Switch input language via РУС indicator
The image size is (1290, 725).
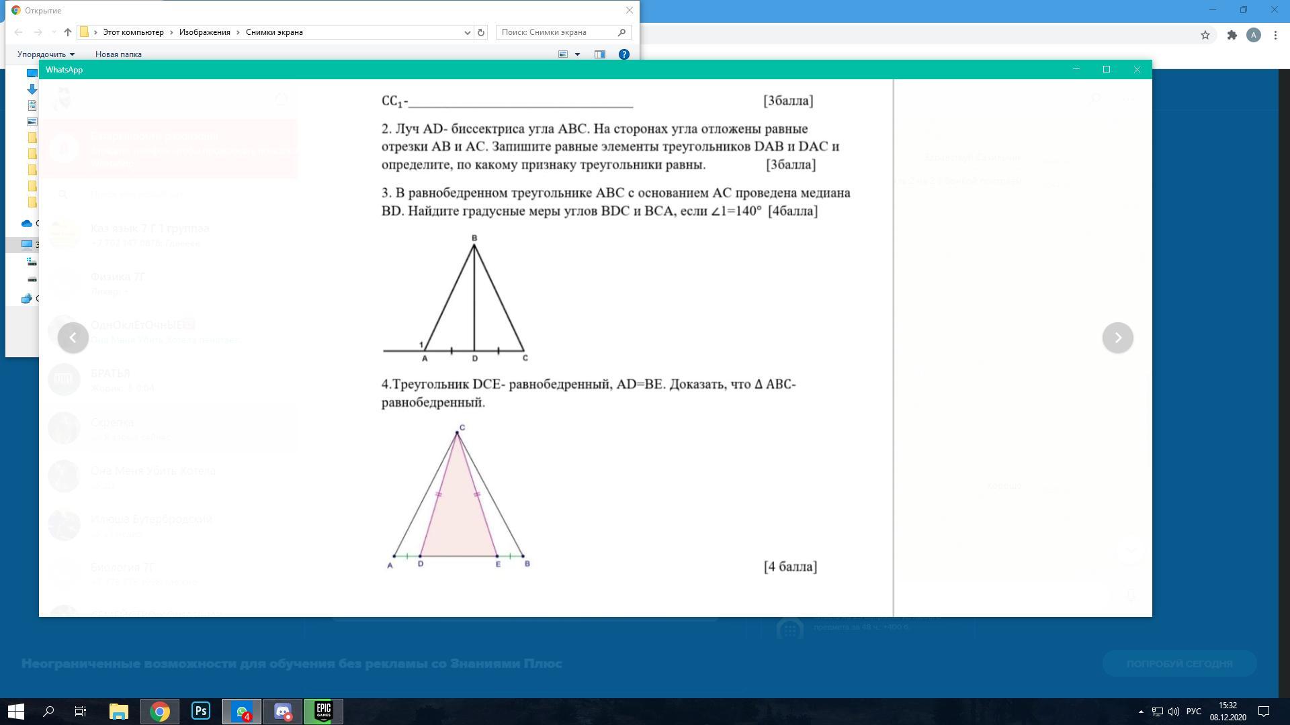point(1193,712)
